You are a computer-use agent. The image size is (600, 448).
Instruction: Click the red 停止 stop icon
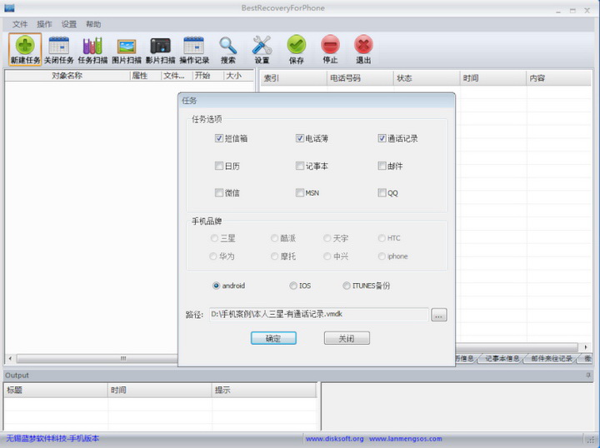click(x=330, y=49)
